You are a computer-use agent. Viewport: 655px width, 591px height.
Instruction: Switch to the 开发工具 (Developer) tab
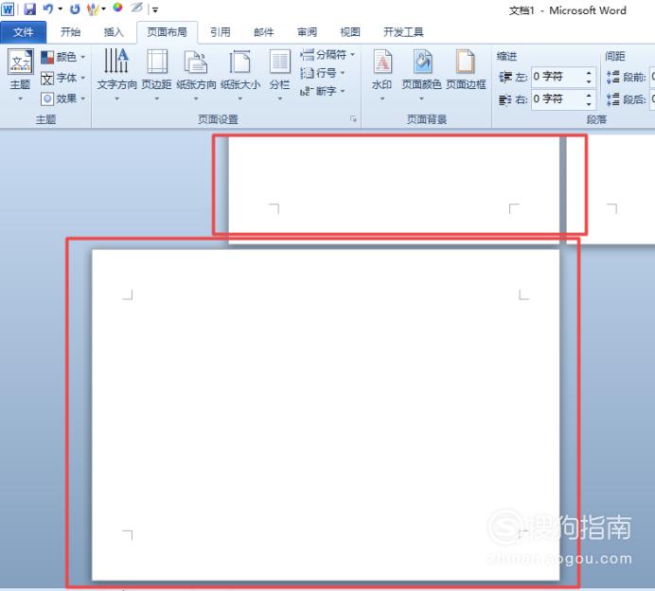click(403, 32)
